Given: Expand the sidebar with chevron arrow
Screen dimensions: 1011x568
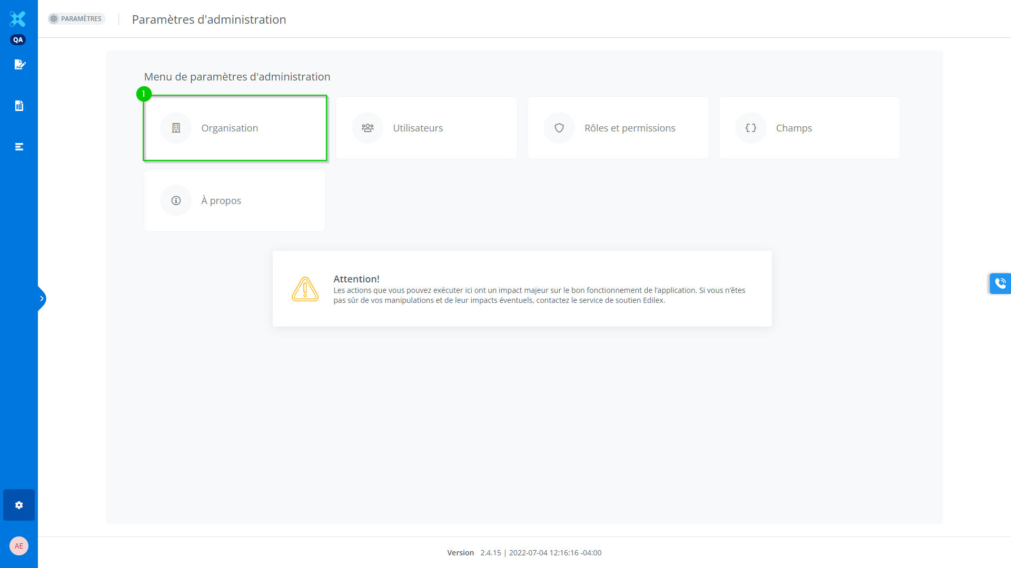Looking at the screenshot, I should pyautogui.click(x=42, y=299).
